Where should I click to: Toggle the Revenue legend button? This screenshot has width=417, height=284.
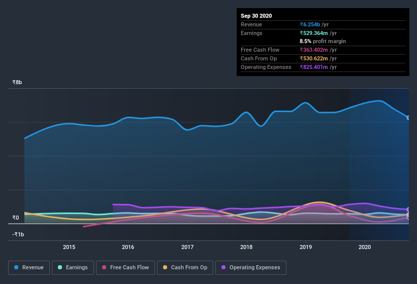point(29,268)
